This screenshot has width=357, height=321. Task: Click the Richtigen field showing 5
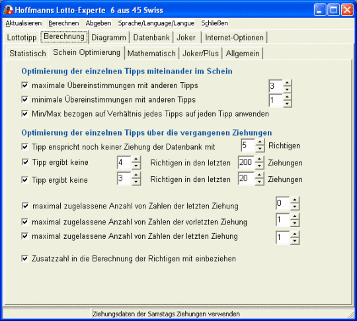248,146
